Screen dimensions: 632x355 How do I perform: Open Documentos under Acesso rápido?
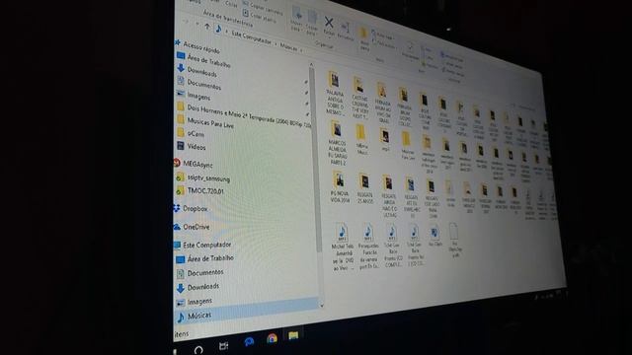coord(199,83)
